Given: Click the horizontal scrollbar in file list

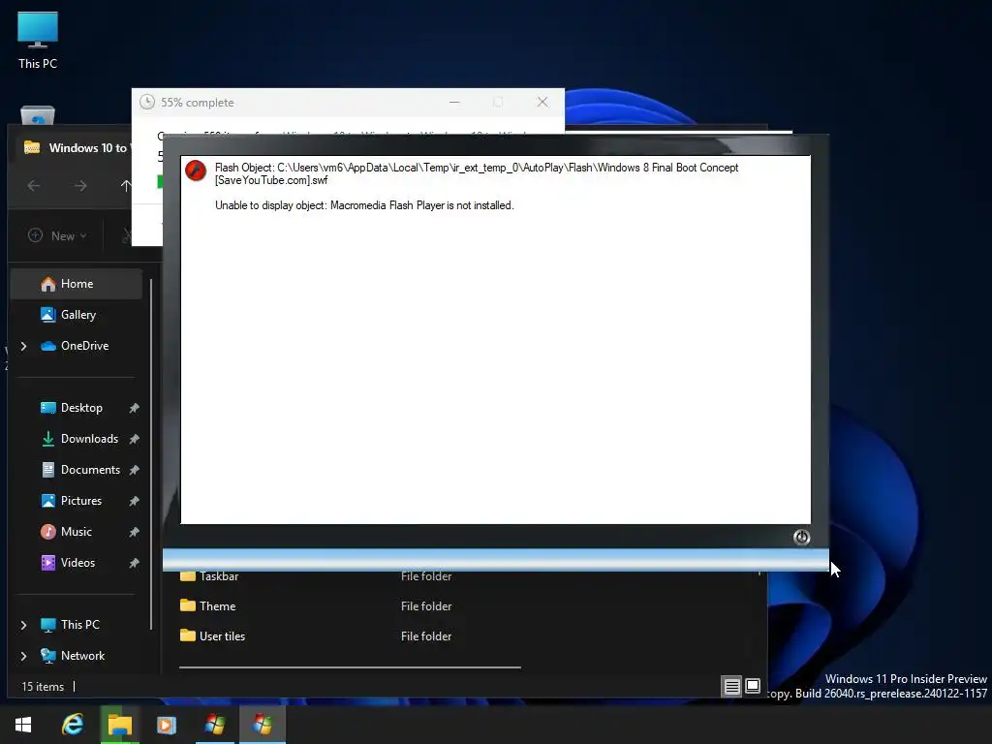Looking at the screenshot, I should click(350, 666).
